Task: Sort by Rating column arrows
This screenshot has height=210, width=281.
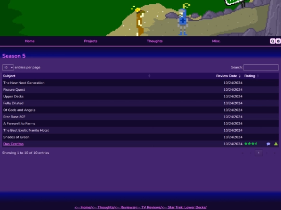Action: click(258, 76)
